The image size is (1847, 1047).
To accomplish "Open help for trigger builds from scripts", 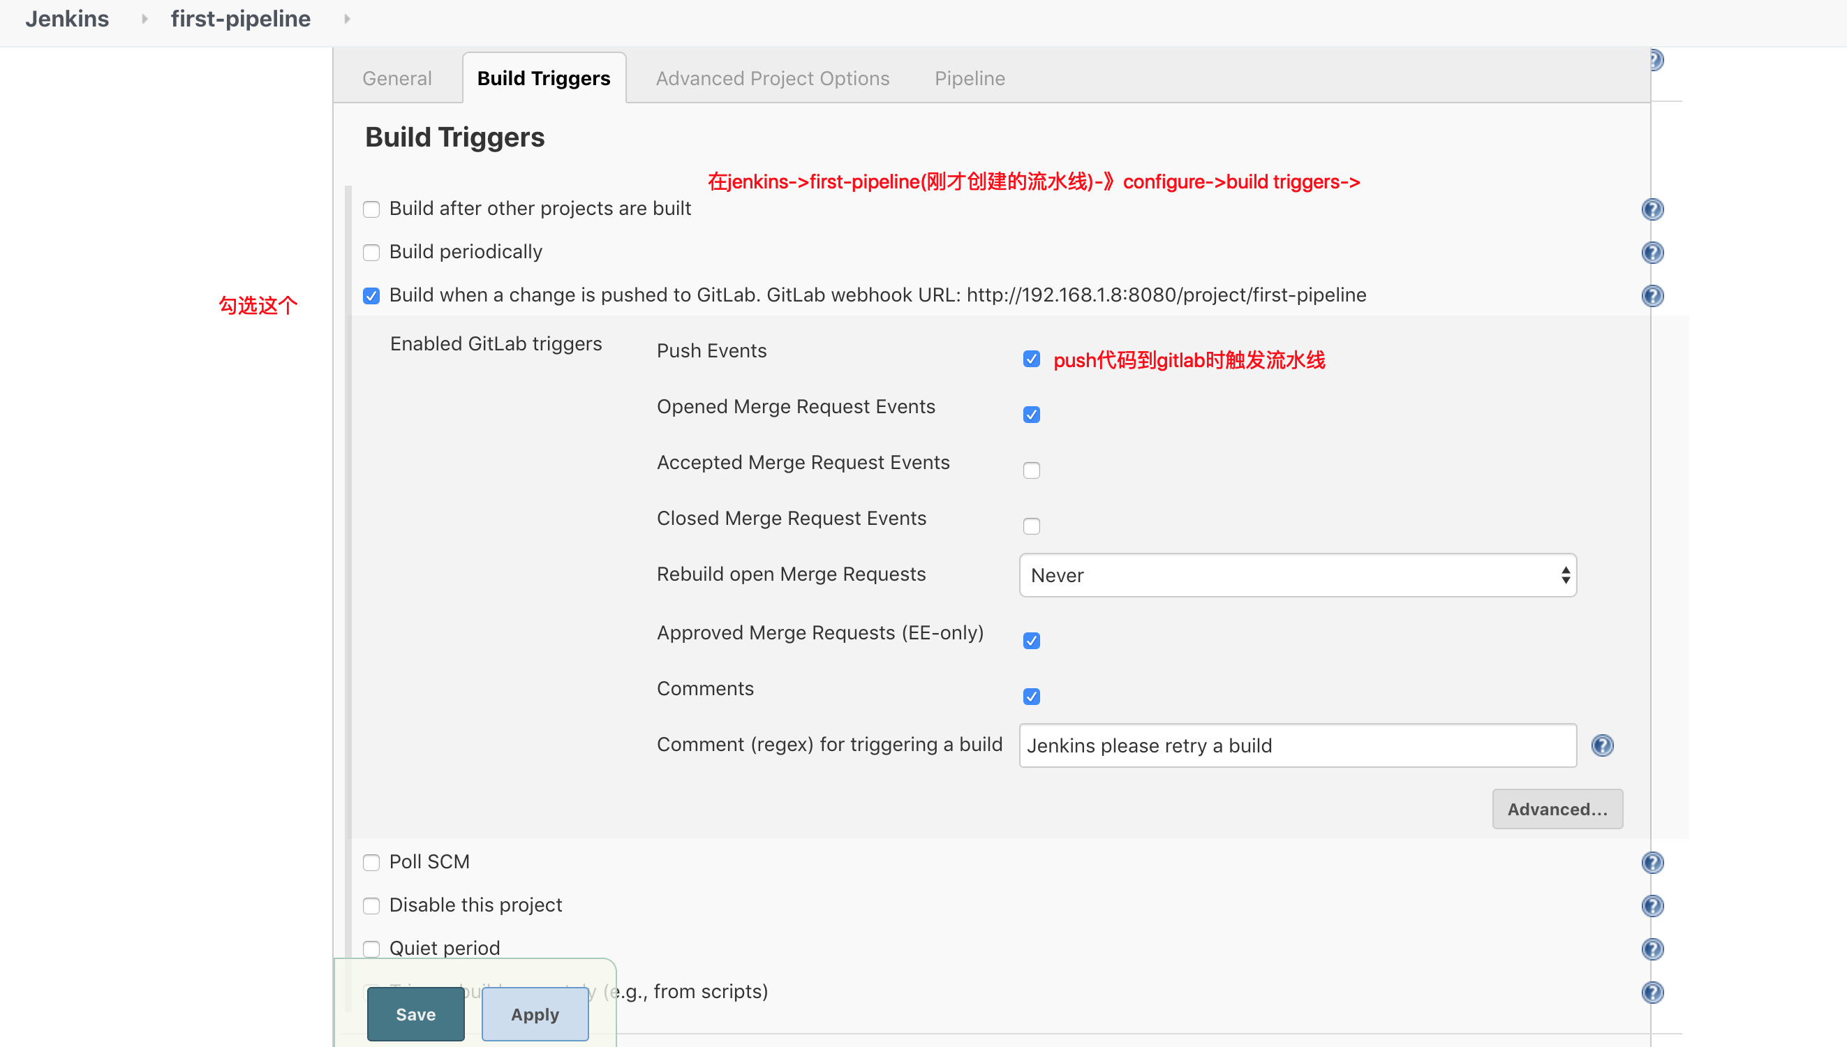I will pyautogui.click(x=1652, y=993).
